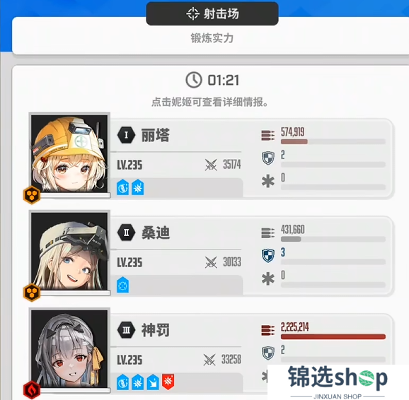The image size is (409, 400).
Task: Click 神罚's blue down-arrow debuff icon
Action: (x=153, y=382)
